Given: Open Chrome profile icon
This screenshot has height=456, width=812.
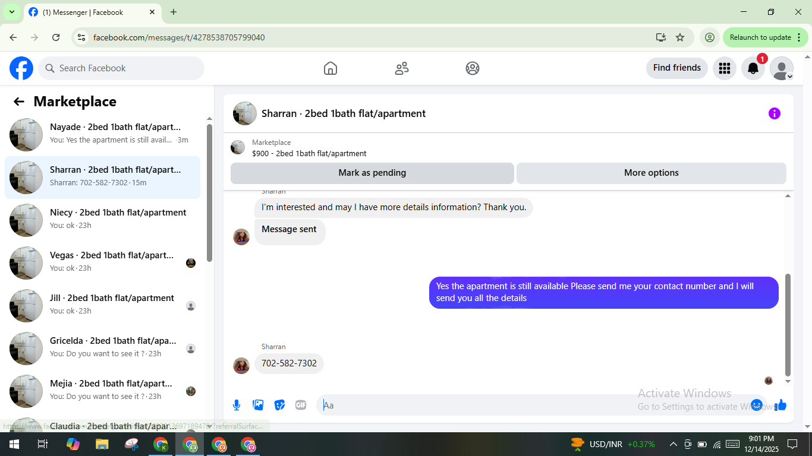Looking at the screenshot, I should 709,37.
